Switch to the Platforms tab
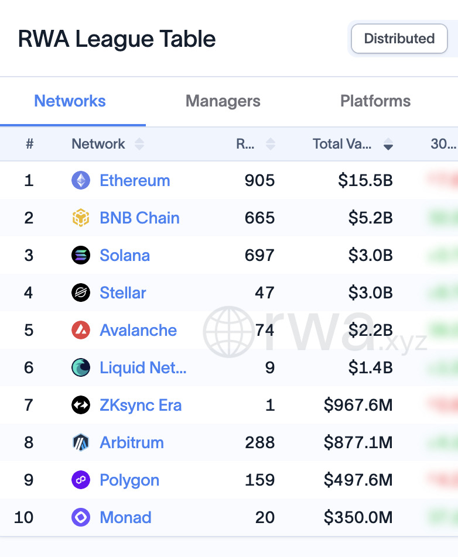This screenshot has height=557, width=458. (x=375, y=101)
